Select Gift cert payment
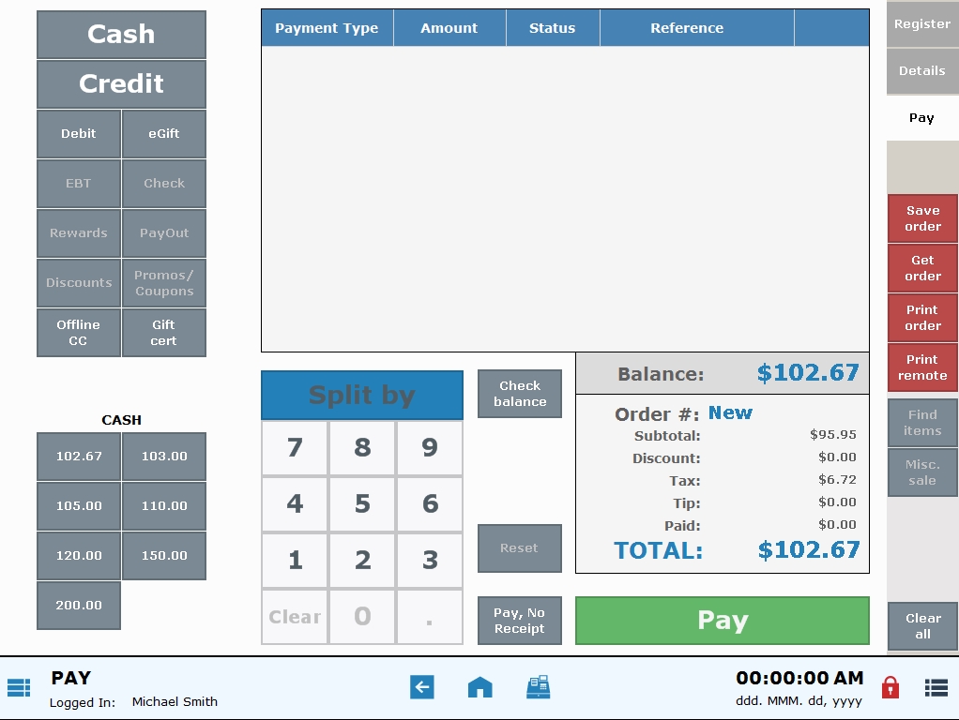The width and height of the screenshot is (959, 720). pos(164,333)
